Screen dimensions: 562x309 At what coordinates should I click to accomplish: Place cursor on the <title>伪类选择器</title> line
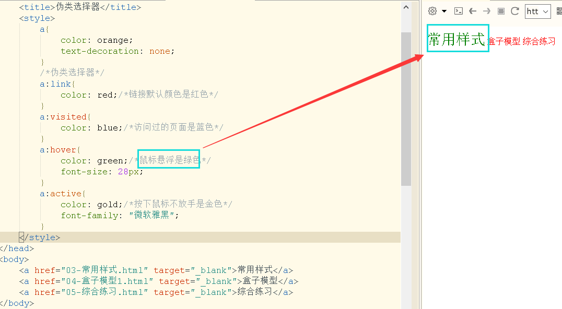pyautogui.click(x=80, y=7)
